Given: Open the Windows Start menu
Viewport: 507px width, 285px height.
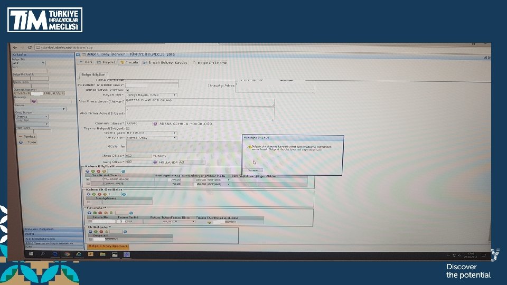Looking at the screenshot, I should (x=31, y=254).
